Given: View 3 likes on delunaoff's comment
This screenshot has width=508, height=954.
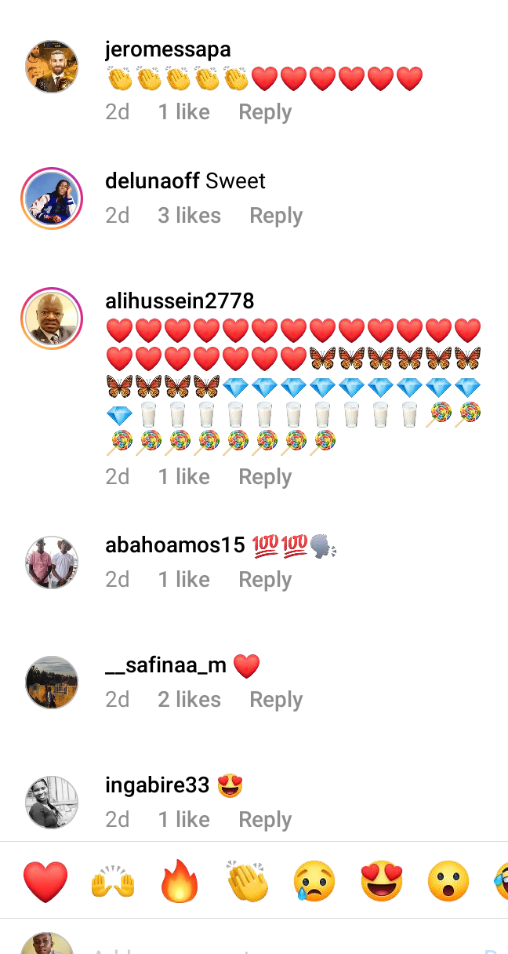Looking at the screenshot, I should pos(189,216).
